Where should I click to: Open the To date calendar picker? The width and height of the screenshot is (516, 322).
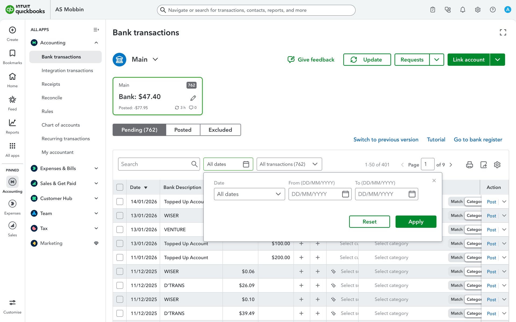[x=412, y=194]
